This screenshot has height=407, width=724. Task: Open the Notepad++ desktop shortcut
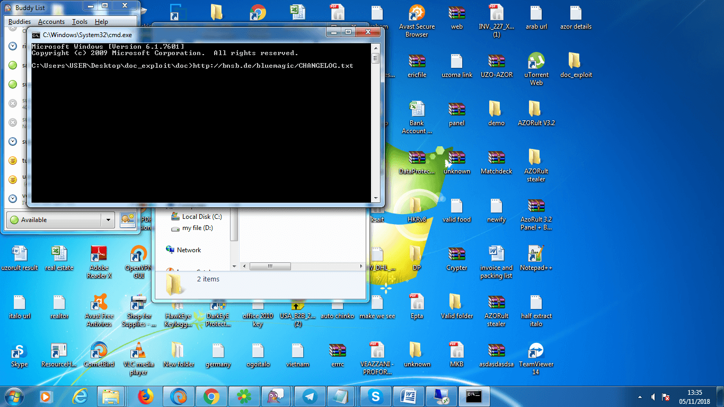536,254
